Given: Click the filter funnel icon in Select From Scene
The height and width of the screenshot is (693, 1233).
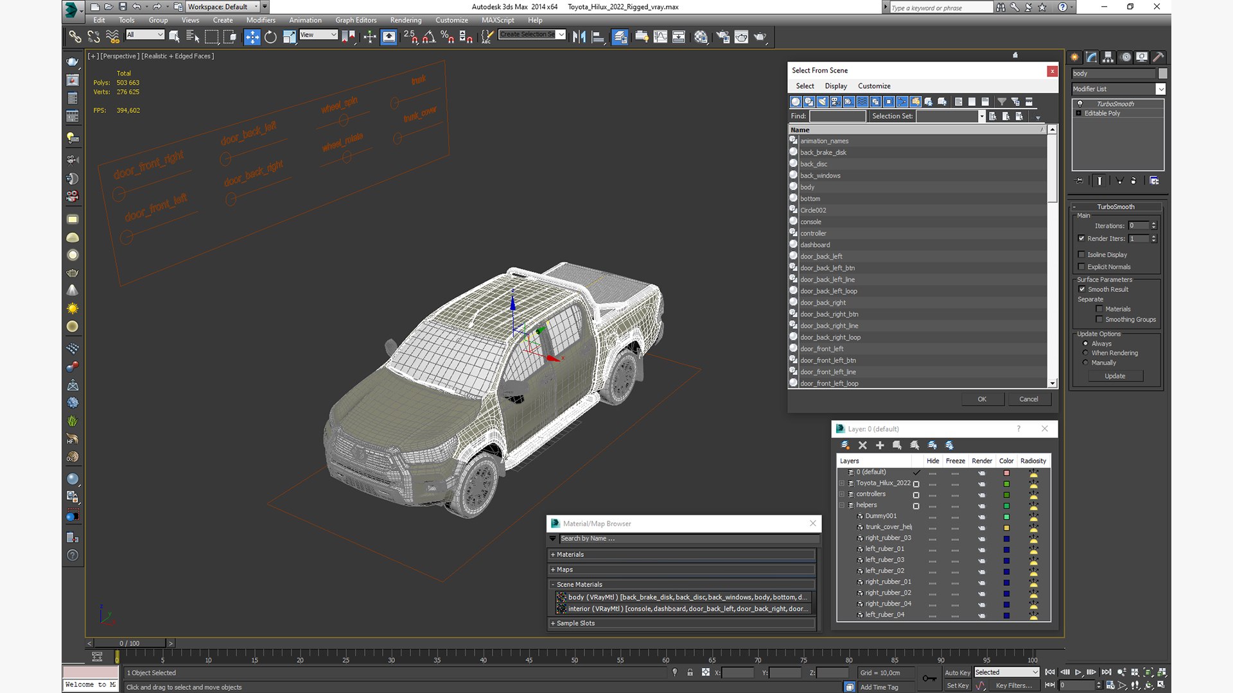Looking at the screenshot, I should tap(1001, 102).
